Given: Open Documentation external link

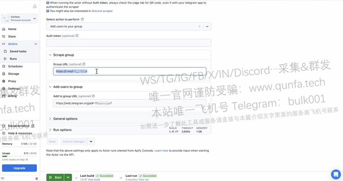Looking at the screenshot, I should (x=19, y=126).
